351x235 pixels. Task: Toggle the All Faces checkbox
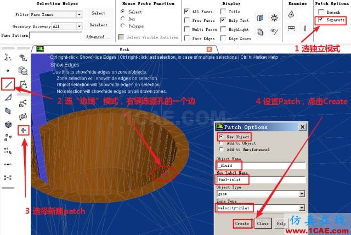[186, 11]
